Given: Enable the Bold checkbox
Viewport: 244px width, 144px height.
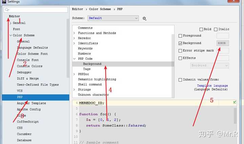Looking at the screenshot, I should tap(201, 29).
